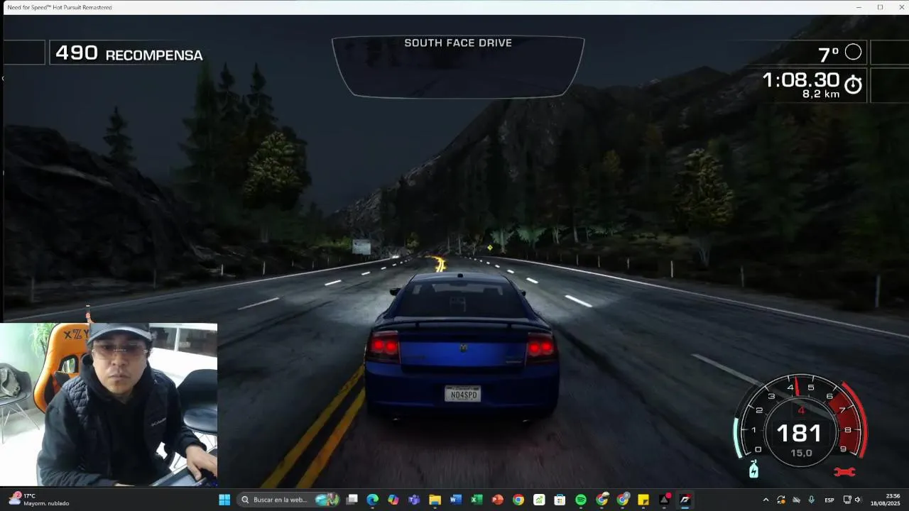Click the search box 'Buscar en la web'
The width and height of the screenshot is (909, 511).
pyautogui.click(x=289, y=500)
